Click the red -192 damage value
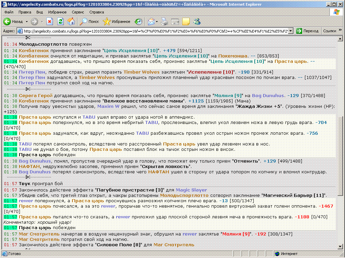This screenshot has height=258, width=345. [260, 234]
